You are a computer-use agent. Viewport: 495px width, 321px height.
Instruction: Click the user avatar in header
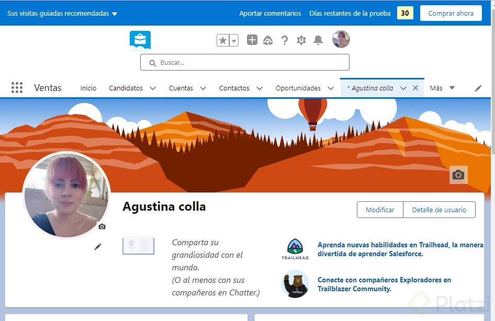[341, 39]
